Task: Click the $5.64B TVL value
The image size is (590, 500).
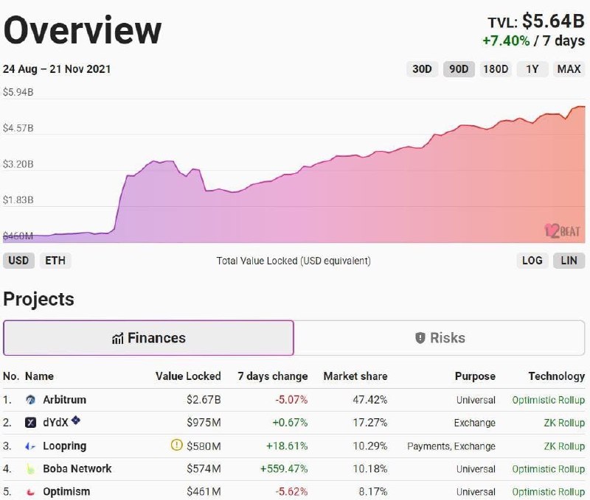Action: click(x=553, y=21)
